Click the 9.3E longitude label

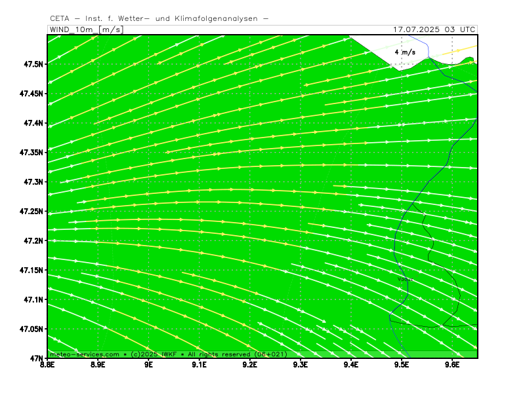pyautogui.click(x=301, y=364)
